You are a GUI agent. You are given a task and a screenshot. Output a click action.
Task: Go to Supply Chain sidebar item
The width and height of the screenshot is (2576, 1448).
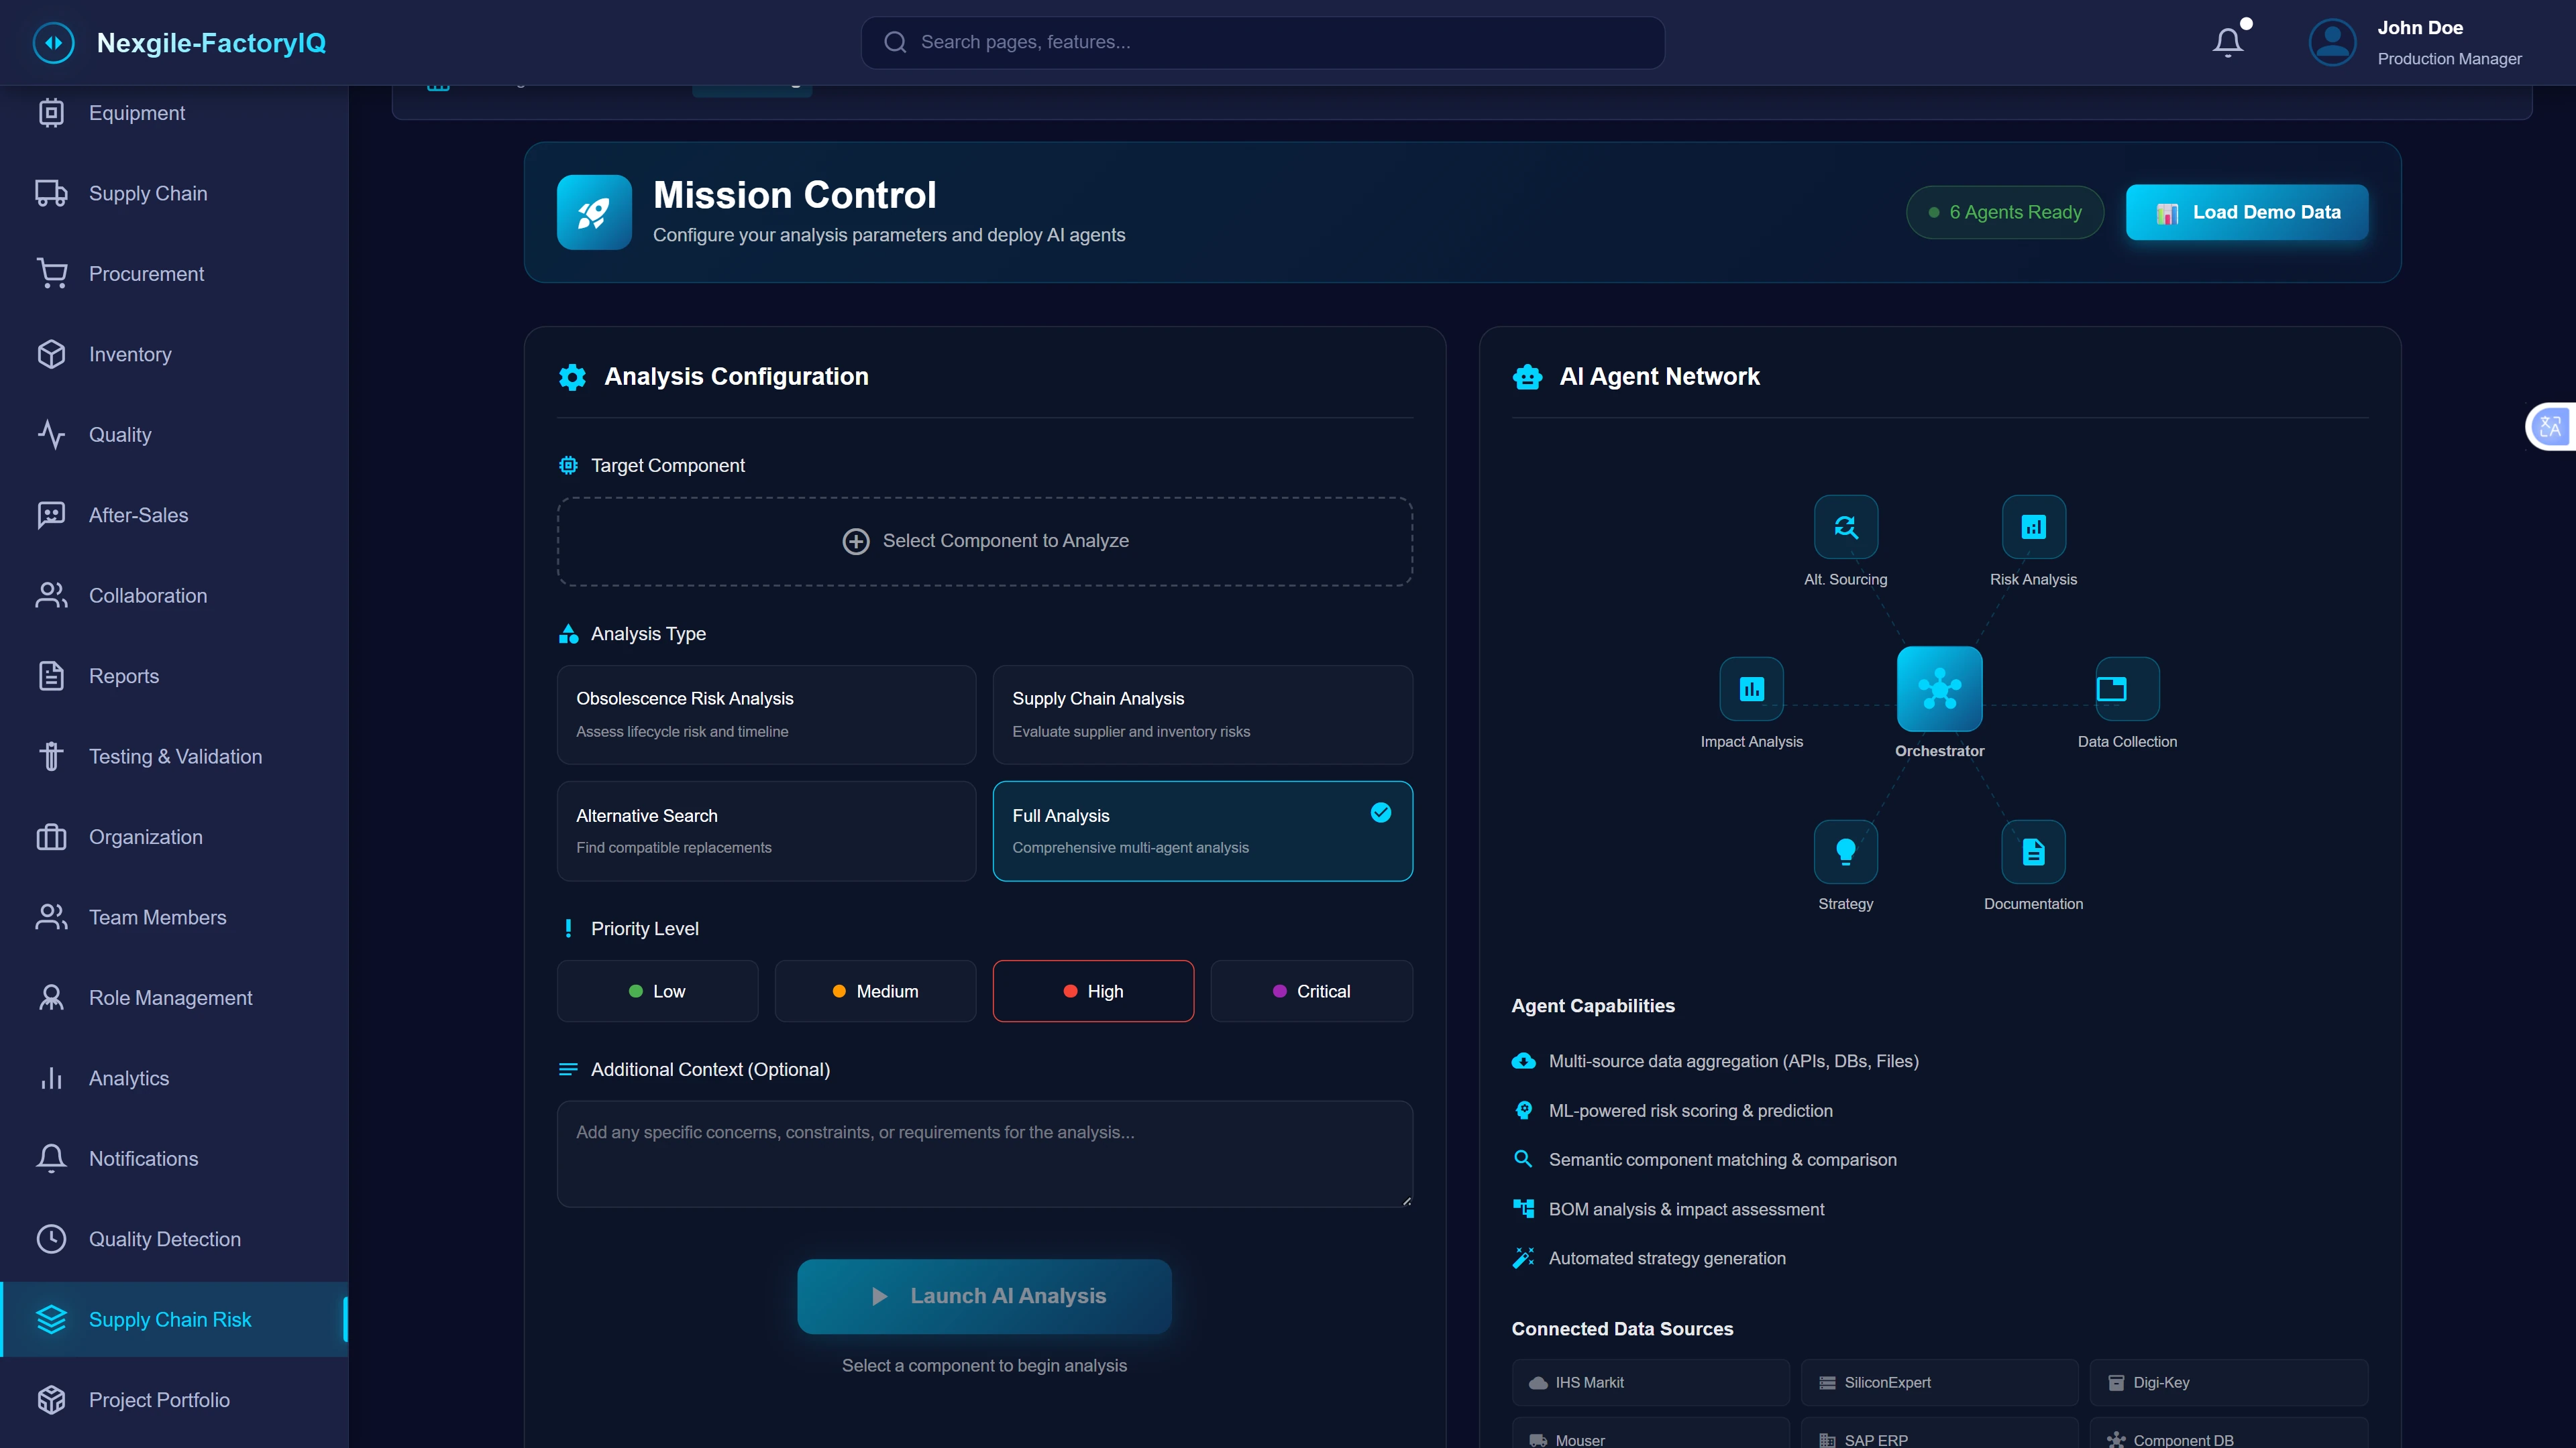[x=148, y=194]
